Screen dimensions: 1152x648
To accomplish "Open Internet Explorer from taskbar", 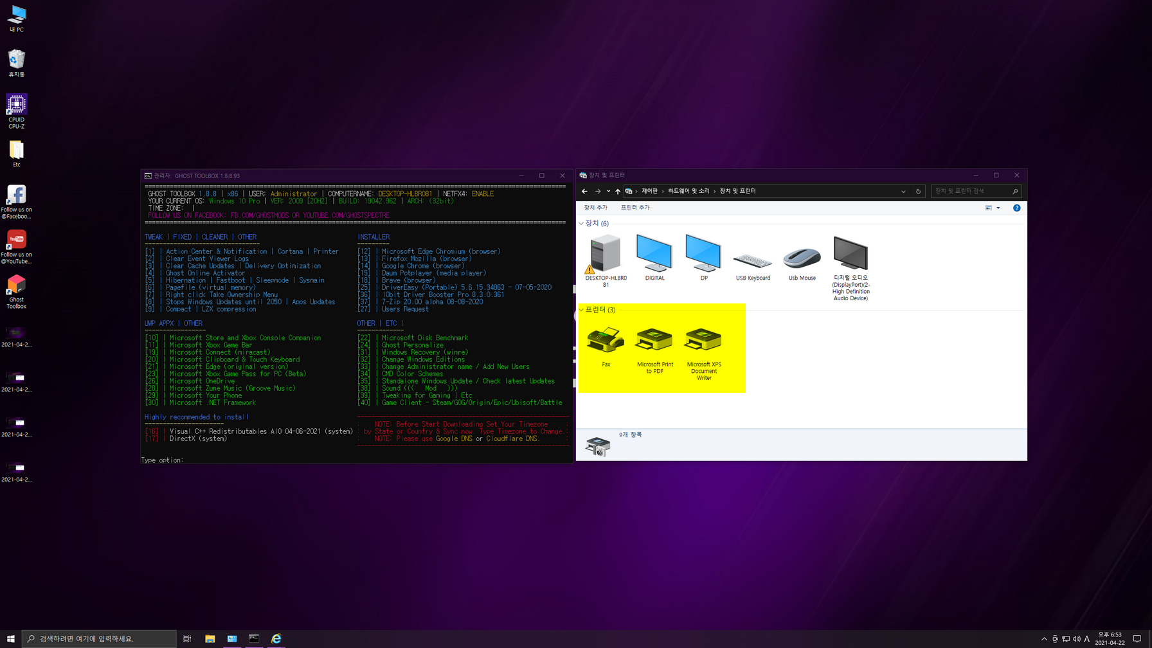I will (276, 638).
